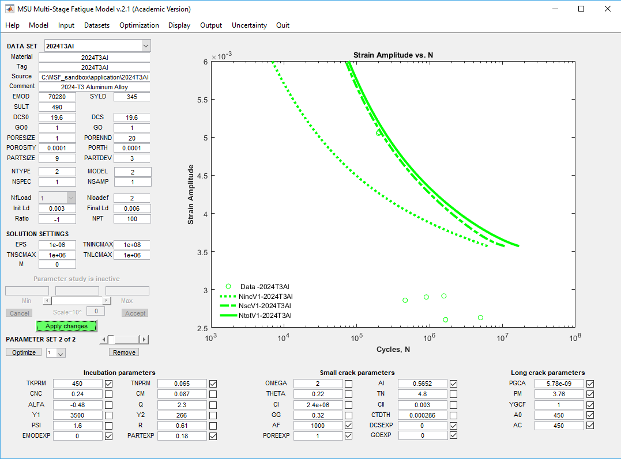Toggle the AI small crack checkbox
This screenshot has width=621, height=459.
tap(453, 384)
